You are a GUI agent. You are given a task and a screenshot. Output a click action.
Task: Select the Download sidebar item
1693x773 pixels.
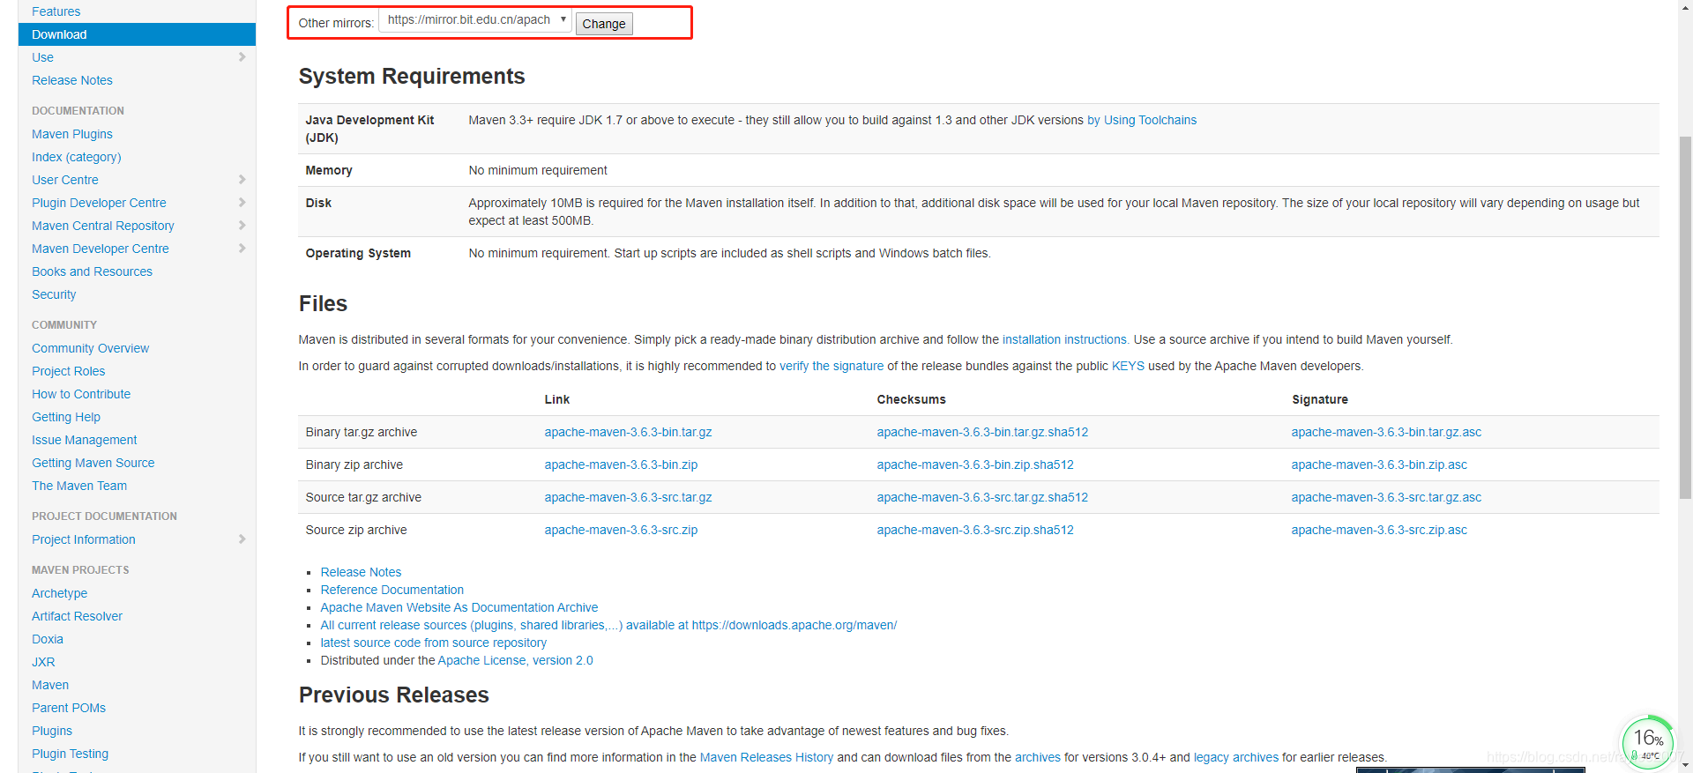137,34
